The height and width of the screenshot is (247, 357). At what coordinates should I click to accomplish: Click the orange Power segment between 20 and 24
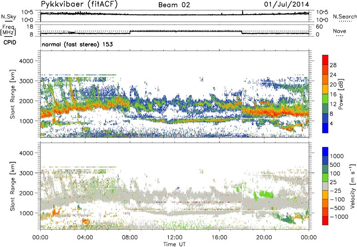[325, 79]
